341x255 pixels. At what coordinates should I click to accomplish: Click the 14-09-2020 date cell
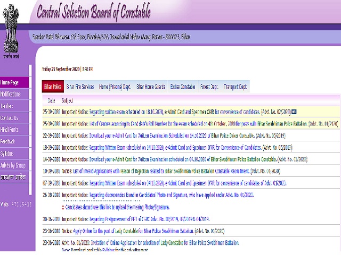tap(52, 159)
